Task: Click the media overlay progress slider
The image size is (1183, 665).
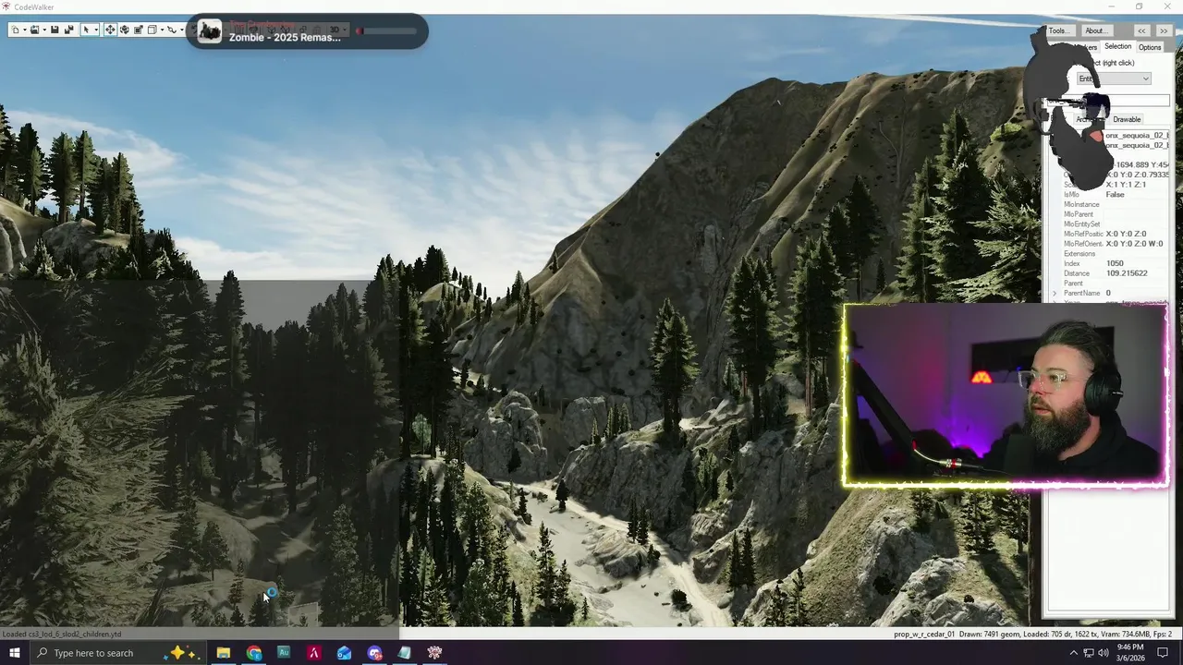Action: (x=386, y=30)
